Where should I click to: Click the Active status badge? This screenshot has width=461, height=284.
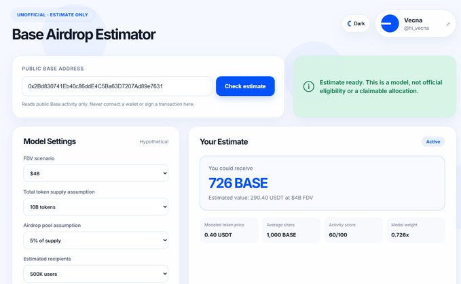[x=433, y=141]
